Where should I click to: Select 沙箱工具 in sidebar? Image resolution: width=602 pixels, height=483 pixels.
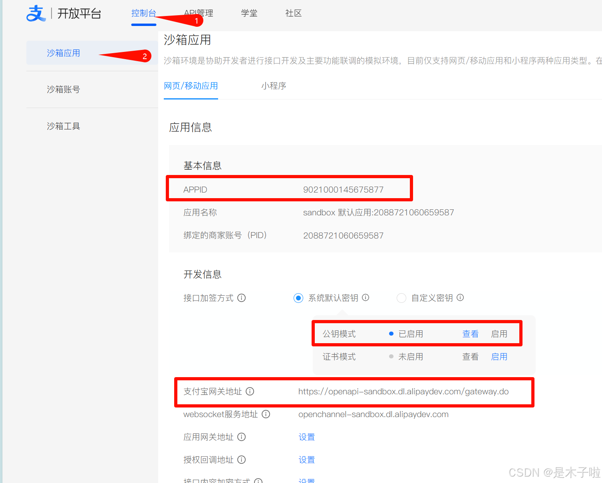[x=64, y=126]
